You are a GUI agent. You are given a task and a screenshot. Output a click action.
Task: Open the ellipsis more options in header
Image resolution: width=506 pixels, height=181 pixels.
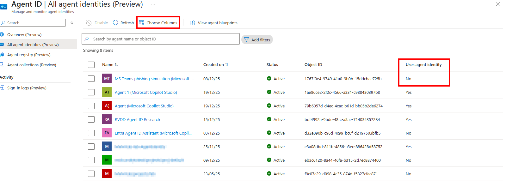[x=153, y=4]
